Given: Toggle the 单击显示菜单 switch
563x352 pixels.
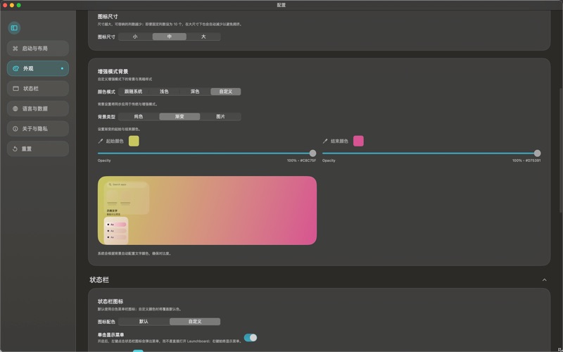Looking at the screenshot, I should tap(251, 338).
